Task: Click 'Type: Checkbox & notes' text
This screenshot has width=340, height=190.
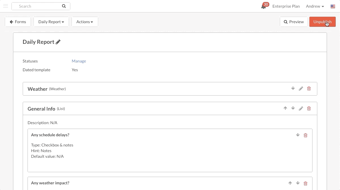Action: tap(52, 145)
